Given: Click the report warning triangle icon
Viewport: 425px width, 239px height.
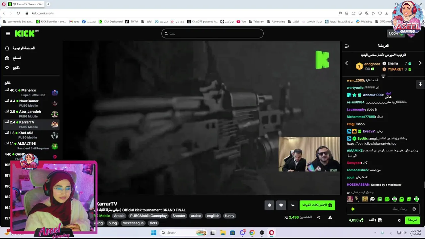Looking at the screenshot, I should 330,217.
